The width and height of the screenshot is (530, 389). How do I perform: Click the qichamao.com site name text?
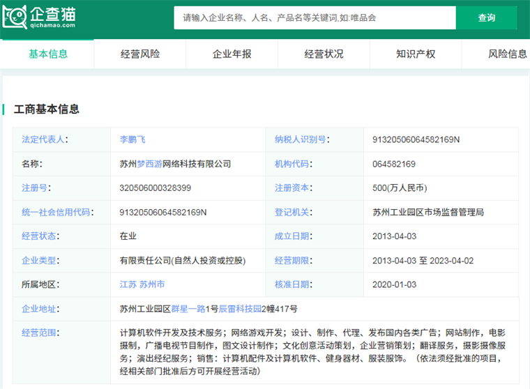pos(53,25)
